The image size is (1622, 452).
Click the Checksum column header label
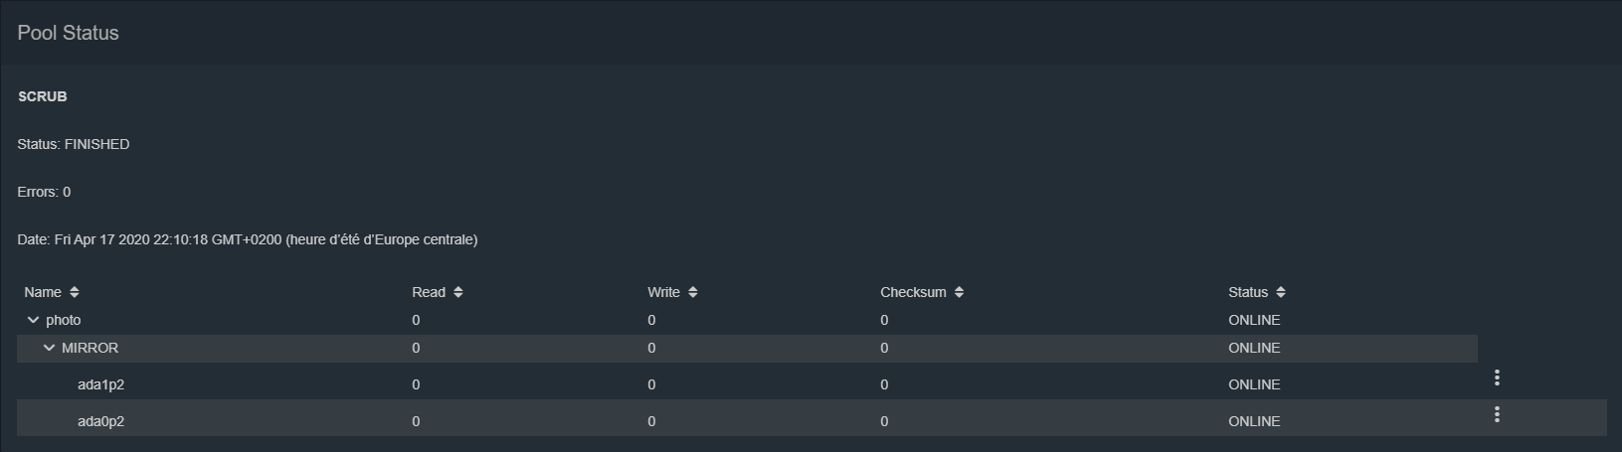tap(913, 292)
